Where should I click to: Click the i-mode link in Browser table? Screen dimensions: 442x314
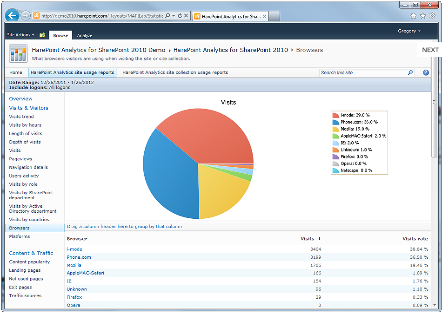tap(74, 249)
